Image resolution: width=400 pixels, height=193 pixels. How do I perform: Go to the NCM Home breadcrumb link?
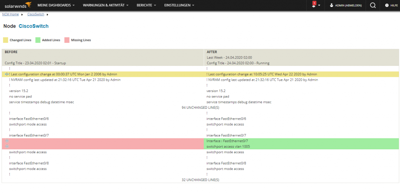(10, 14)
